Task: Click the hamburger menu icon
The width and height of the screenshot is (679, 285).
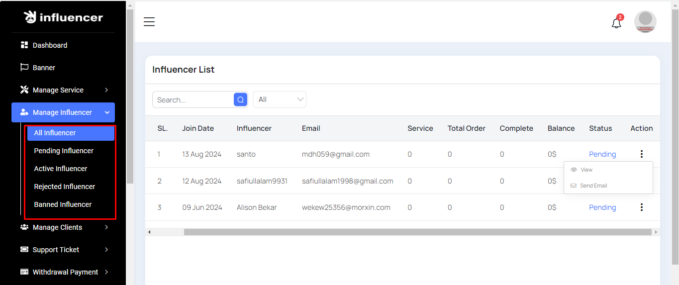Action: coord(149,22)
